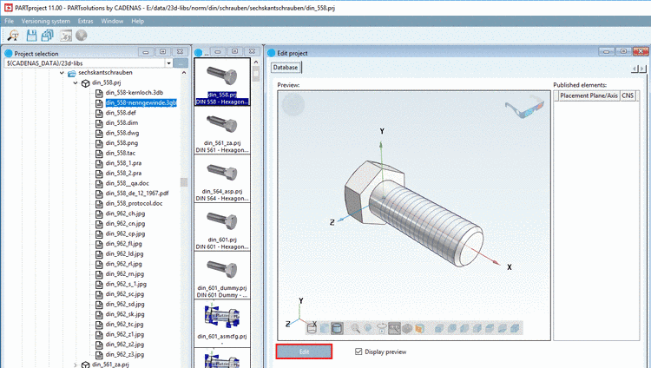This screenshot has width=651, height=368.
Task: Click the Placement Plane/Axis column header
Action: click(x=589, y=96)
